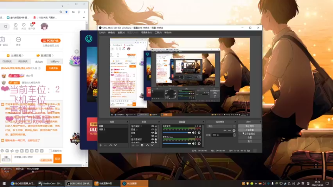Open the browser tab list dropdown arrow

click(x=62, y=6)
